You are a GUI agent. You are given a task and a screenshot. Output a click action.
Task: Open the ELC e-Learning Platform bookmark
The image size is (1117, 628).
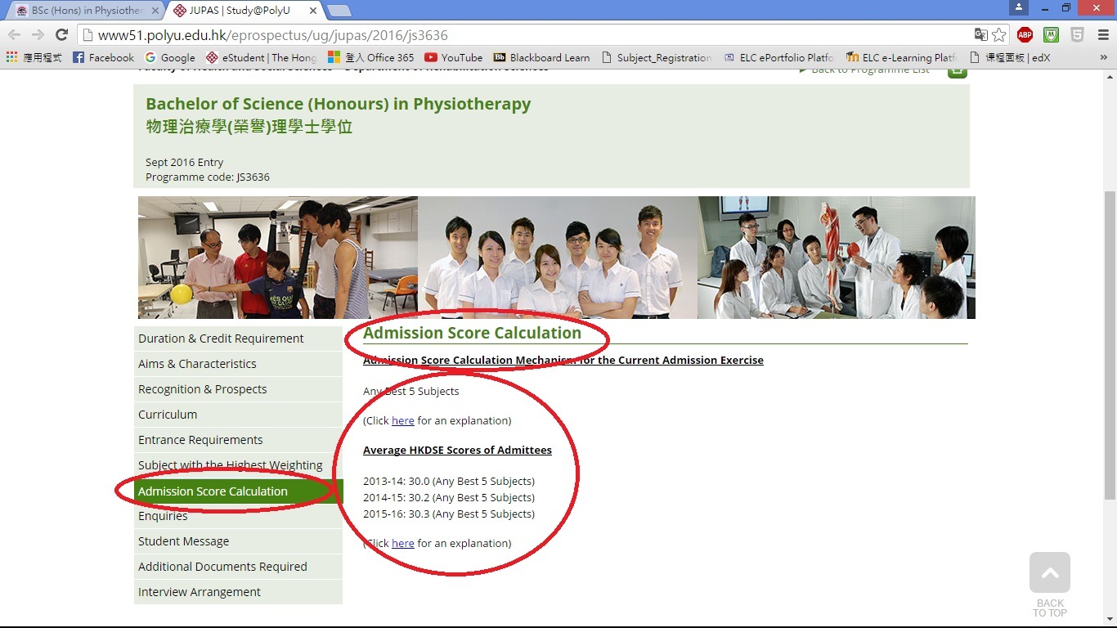click(x=901, y=57)
